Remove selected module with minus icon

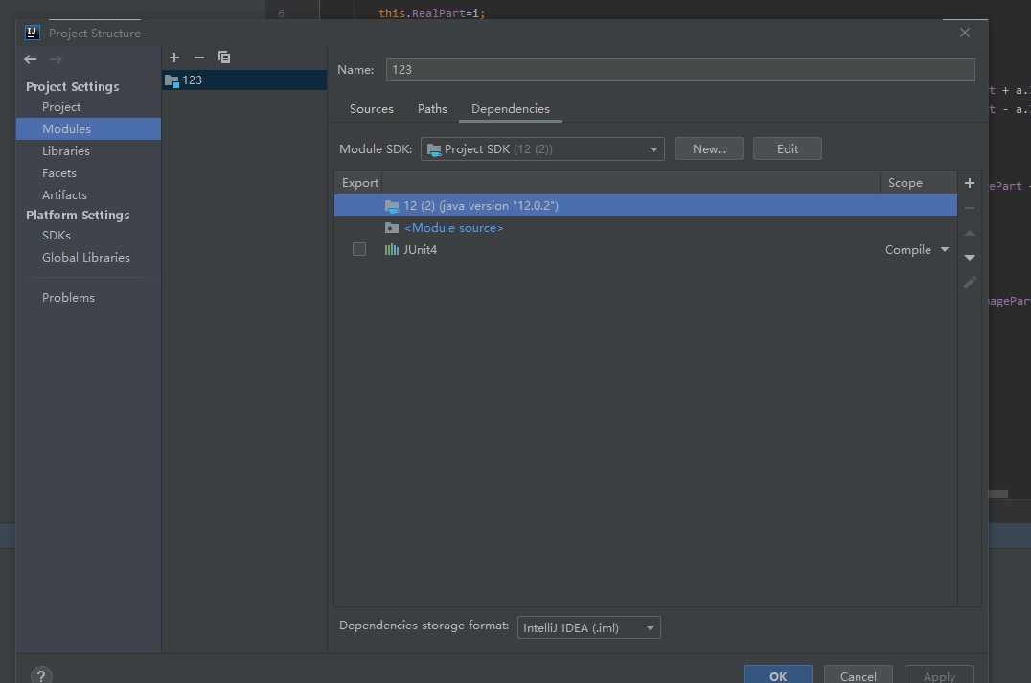pyautogui.click(x=199, y=57)
